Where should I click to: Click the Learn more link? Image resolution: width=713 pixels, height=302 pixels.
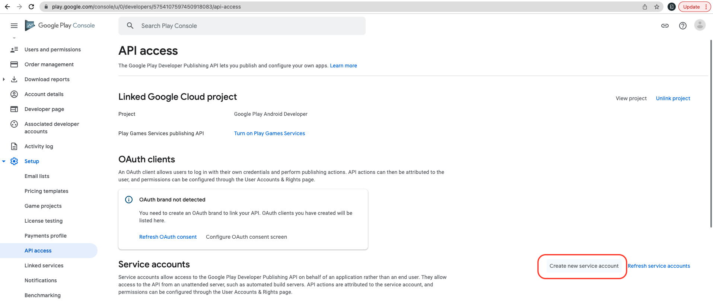(x=343, y=66)
